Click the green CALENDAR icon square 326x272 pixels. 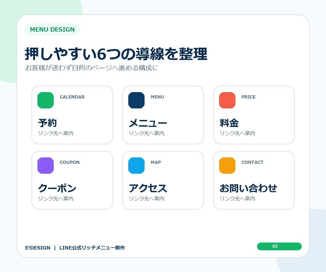coord(45,100)
